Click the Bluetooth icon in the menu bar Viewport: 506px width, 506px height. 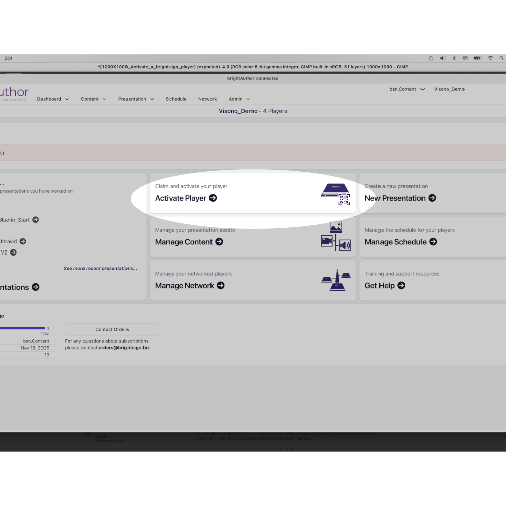point(454,58)
